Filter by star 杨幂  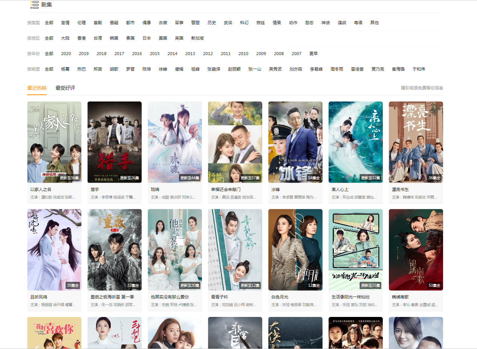point(65,69)
